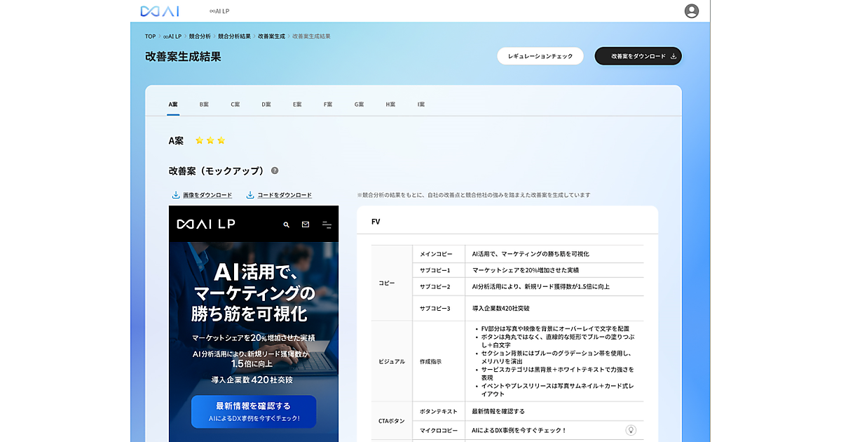Click the AI LP logo in mockup

[206, 225]
